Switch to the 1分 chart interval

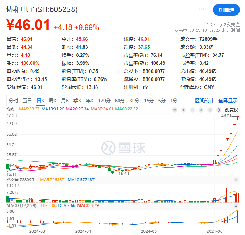point(174,101)
